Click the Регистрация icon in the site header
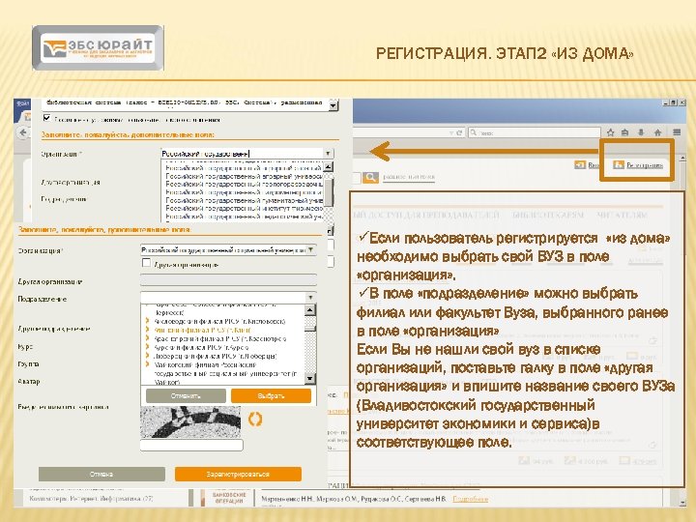 click(x=619, y=164)
